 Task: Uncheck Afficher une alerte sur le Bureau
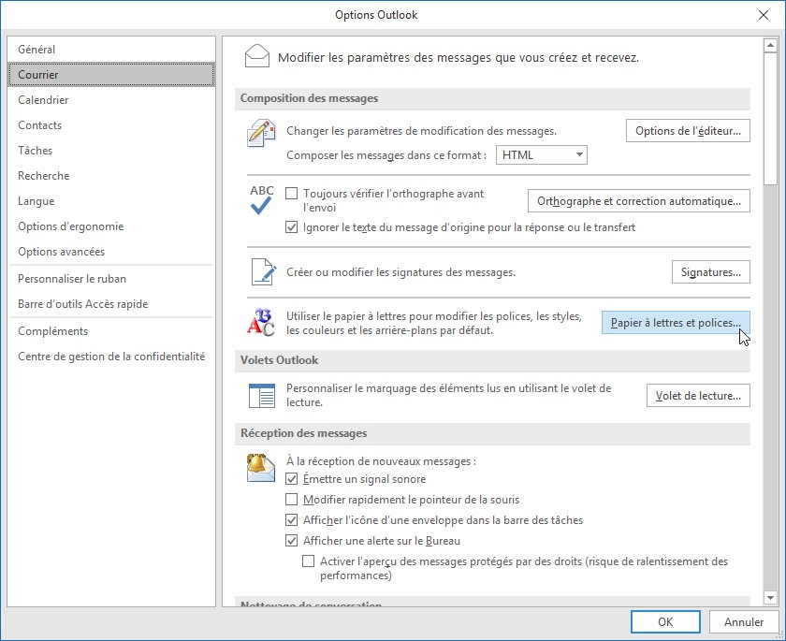291,540
